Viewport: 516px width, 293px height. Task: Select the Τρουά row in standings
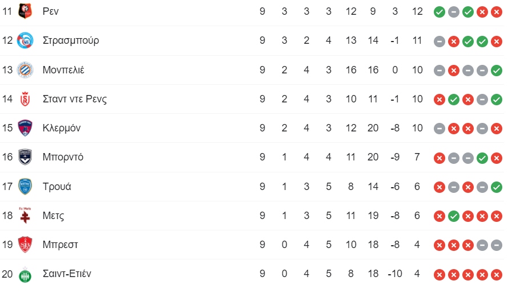(x=252, y=187)
